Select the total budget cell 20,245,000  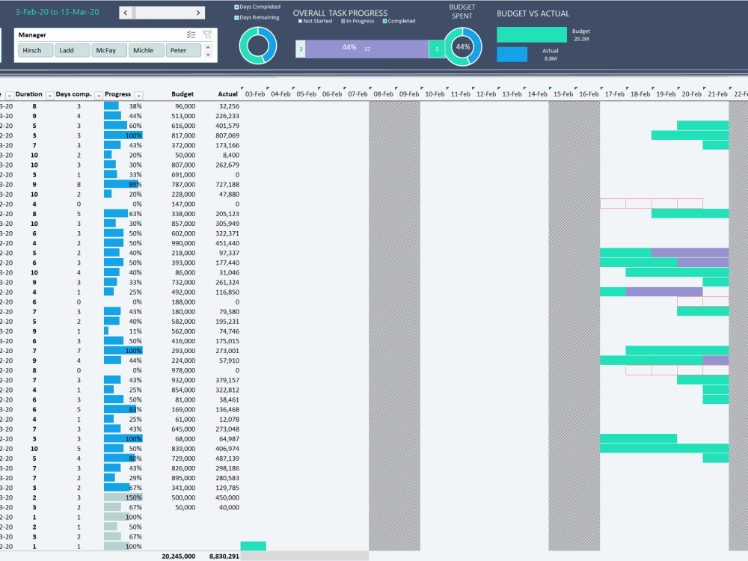click(179, 557)
